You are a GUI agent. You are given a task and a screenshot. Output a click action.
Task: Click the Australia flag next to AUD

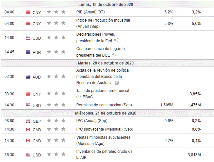(x=28, y=77)
